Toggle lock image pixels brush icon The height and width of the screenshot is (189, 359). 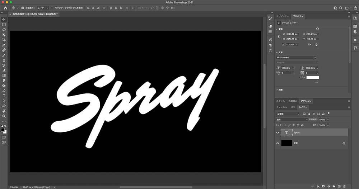(x=289, y=125)
